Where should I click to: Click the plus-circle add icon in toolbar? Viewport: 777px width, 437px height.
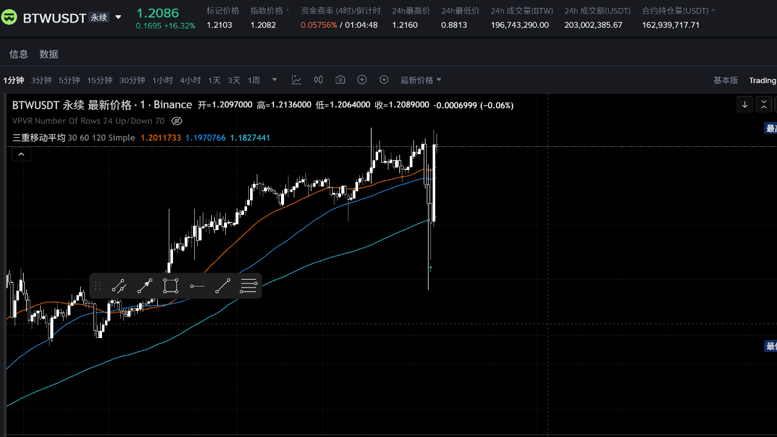(362, 80)
